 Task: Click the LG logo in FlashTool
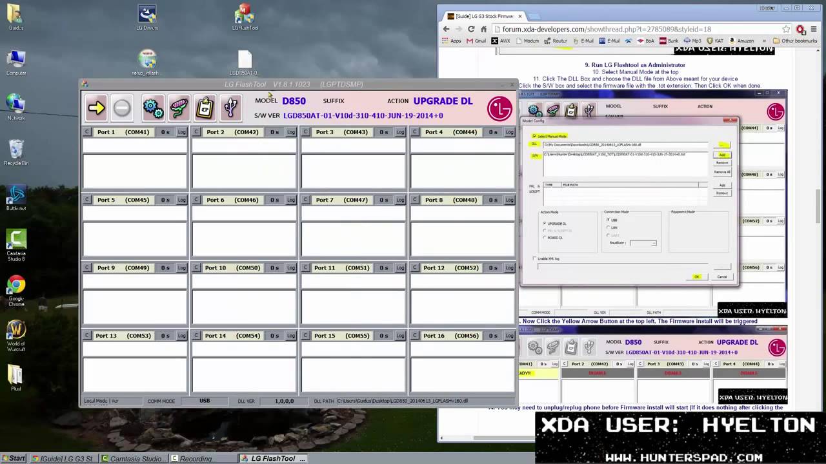tap(499, 109)
